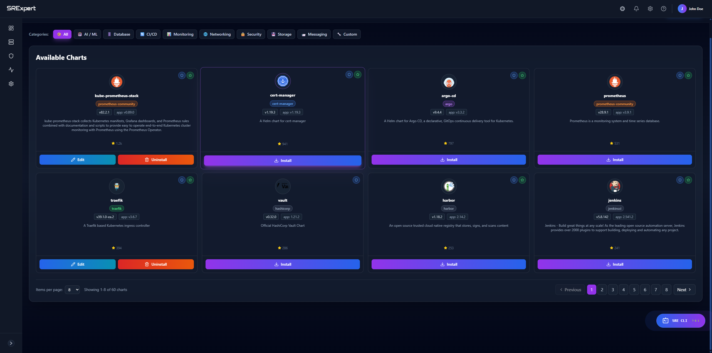This screenshot has width=712, height=353.
Task: Click the activity pulse icon in sidebar
Action: coord(11,70)
